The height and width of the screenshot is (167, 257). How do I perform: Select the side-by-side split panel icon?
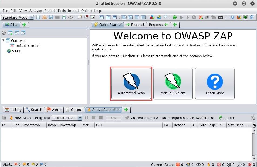[x=137, y=17]
